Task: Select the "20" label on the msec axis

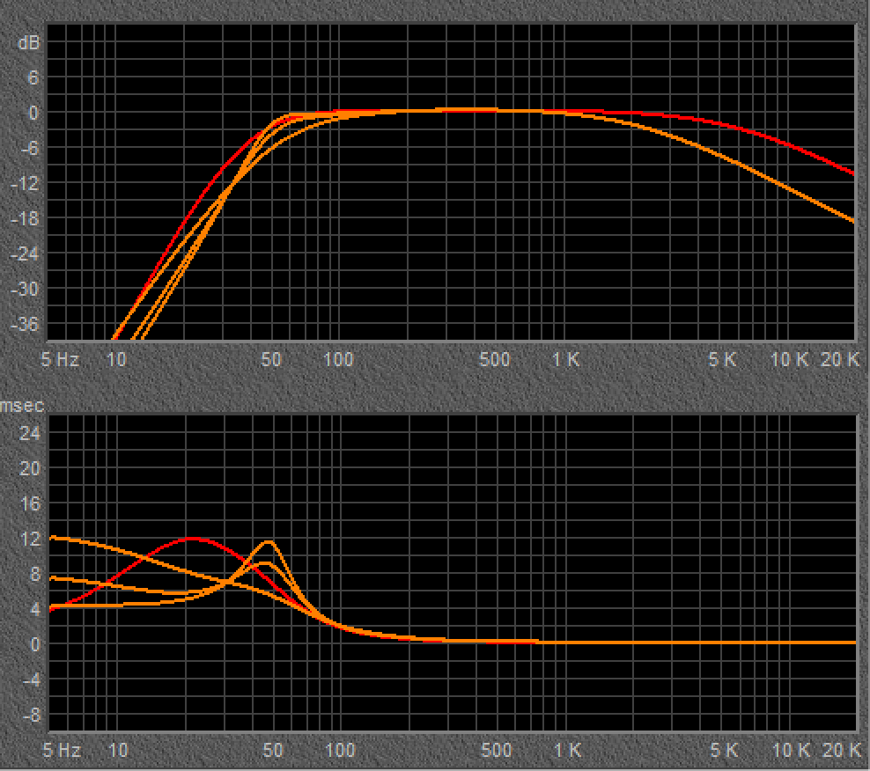Action: click(x=29, y=469)
